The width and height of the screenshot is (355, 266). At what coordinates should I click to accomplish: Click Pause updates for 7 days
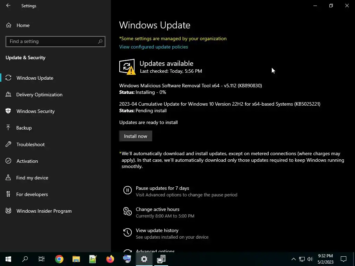[162, 188]
